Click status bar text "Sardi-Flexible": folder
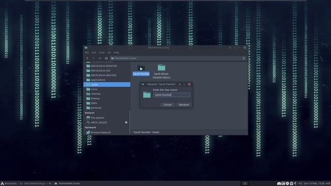 146,132
